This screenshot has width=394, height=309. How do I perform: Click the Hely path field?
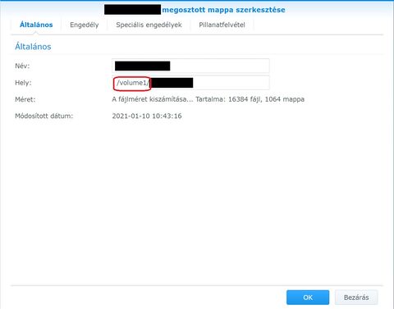point(190,83)
